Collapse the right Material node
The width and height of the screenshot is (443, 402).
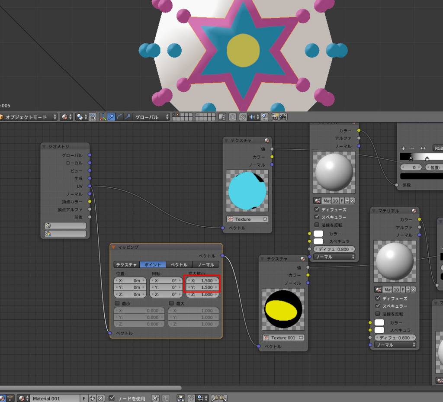[373, 211]
